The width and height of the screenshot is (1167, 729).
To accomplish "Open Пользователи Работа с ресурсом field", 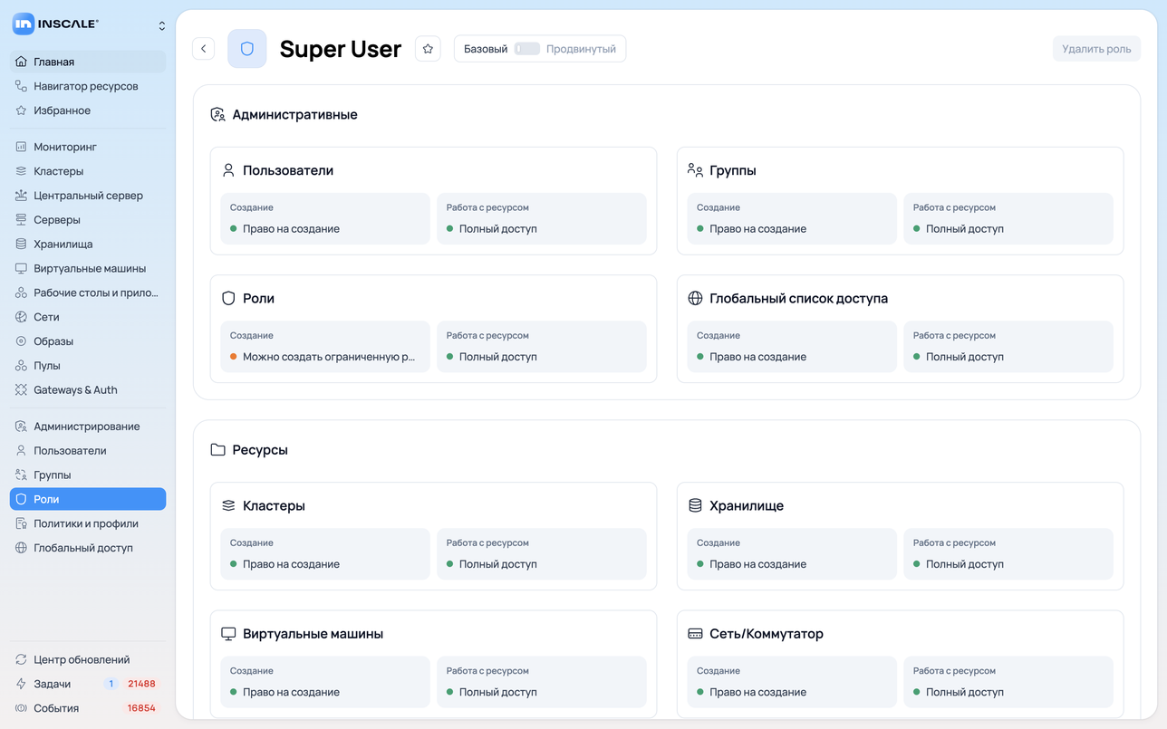I will pos(542,218).
